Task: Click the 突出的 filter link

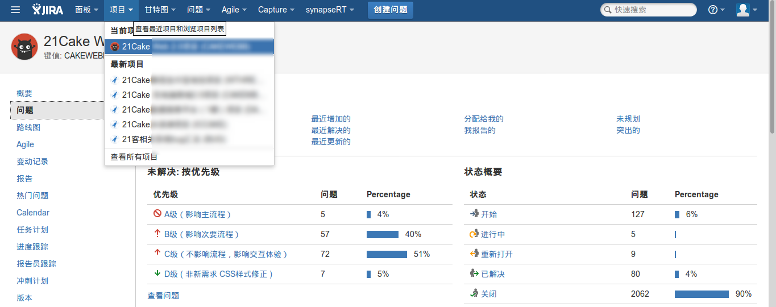Action: (628, 130)
